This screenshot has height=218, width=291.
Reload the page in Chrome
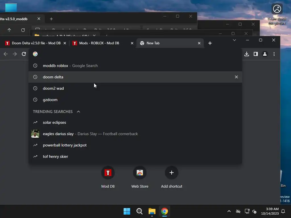pyautogui.click(x=24, y=54)
